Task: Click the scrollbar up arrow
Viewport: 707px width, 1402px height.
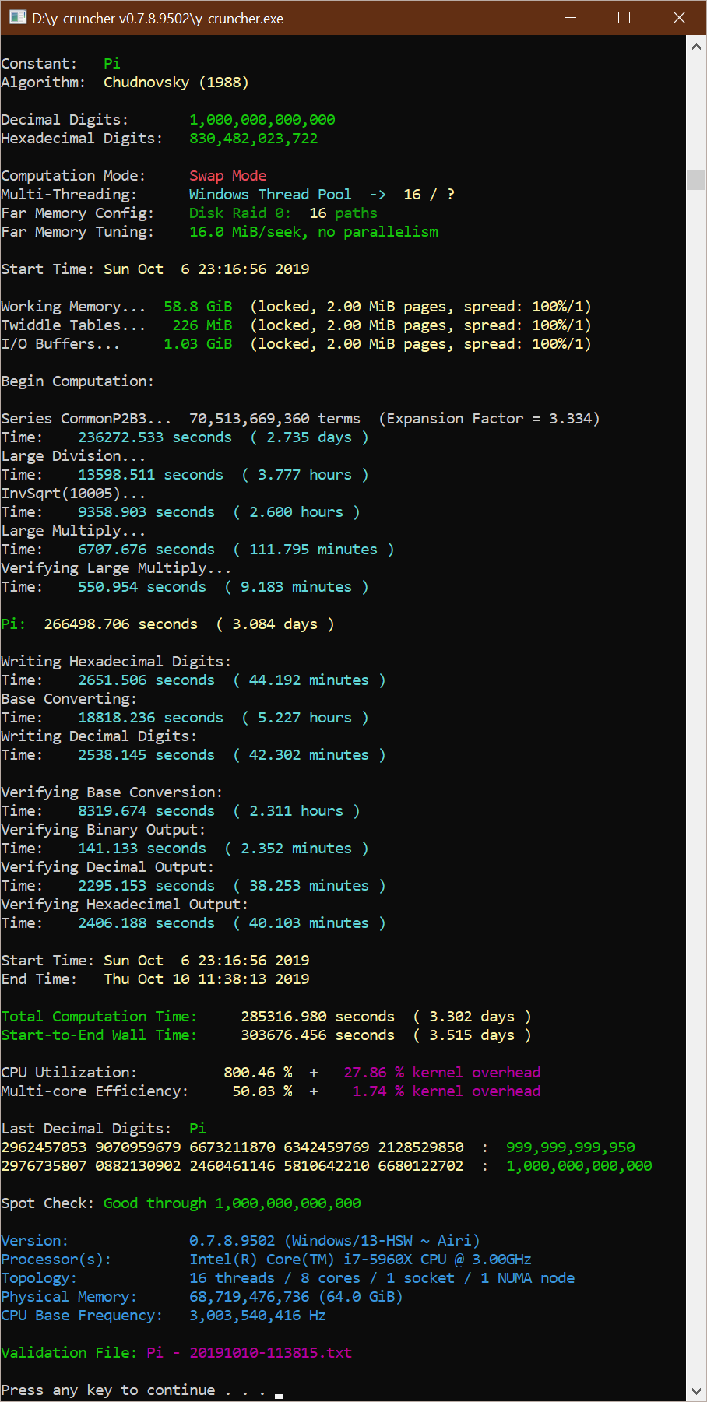Action: [696, 47]
